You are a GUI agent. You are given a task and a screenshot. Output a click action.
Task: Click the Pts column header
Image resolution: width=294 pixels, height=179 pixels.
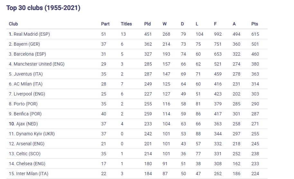[254, 24]
